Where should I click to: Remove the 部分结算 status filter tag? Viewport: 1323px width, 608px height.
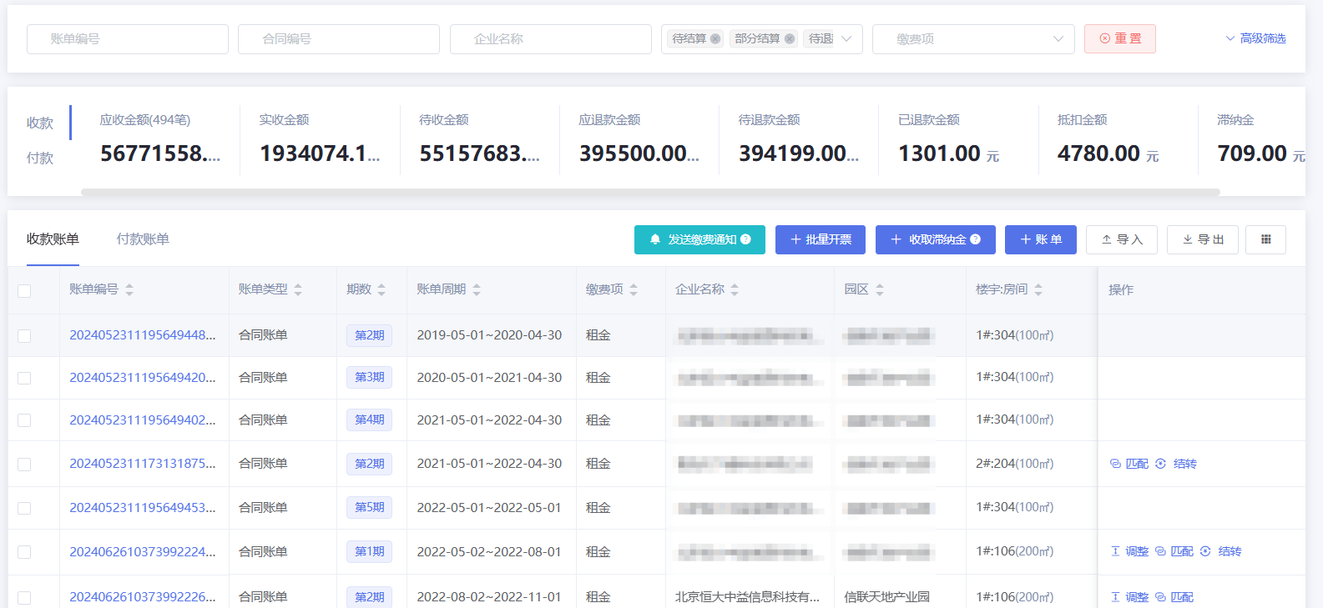[789, 39]
